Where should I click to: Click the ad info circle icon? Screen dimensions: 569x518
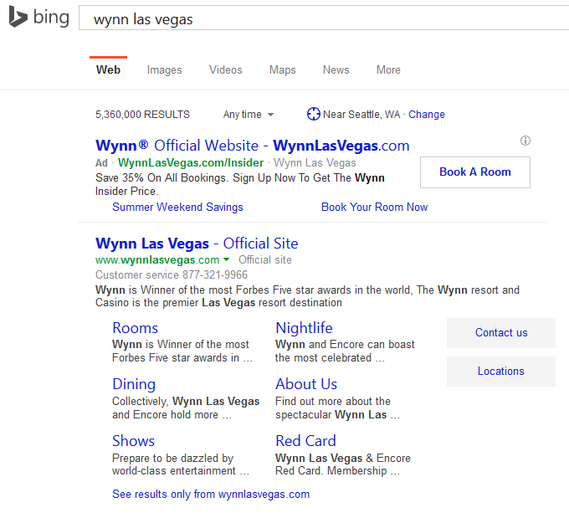[525, 141]
